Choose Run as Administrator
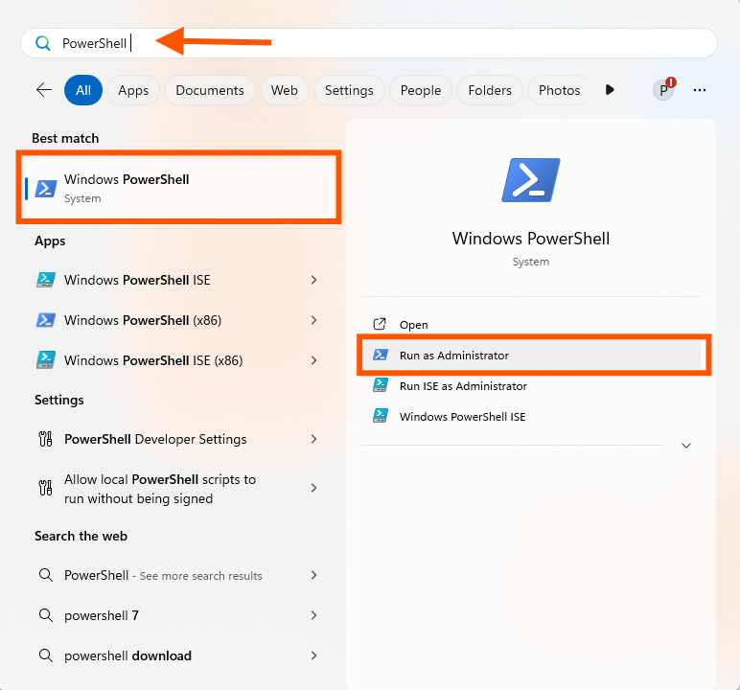740x690 pixels. (x=531, y=355)
